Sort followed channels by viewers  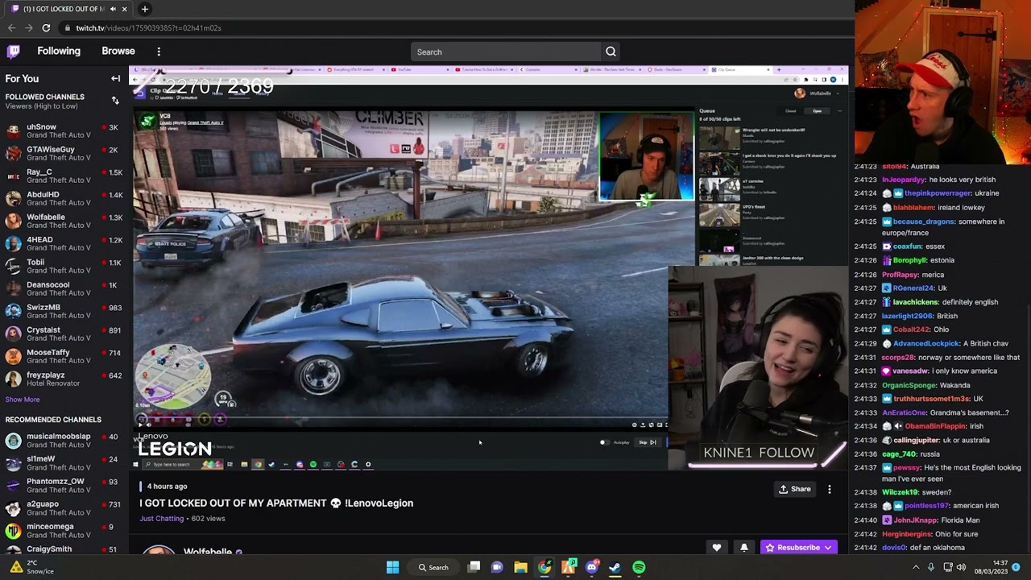pyautogui.click(x=115, y=101)
